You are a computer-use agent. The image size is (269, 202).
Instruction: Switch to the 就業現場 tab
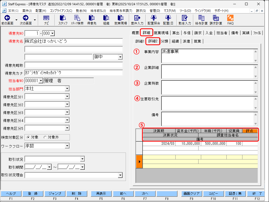pyautogui.click(x=161, y=33)
